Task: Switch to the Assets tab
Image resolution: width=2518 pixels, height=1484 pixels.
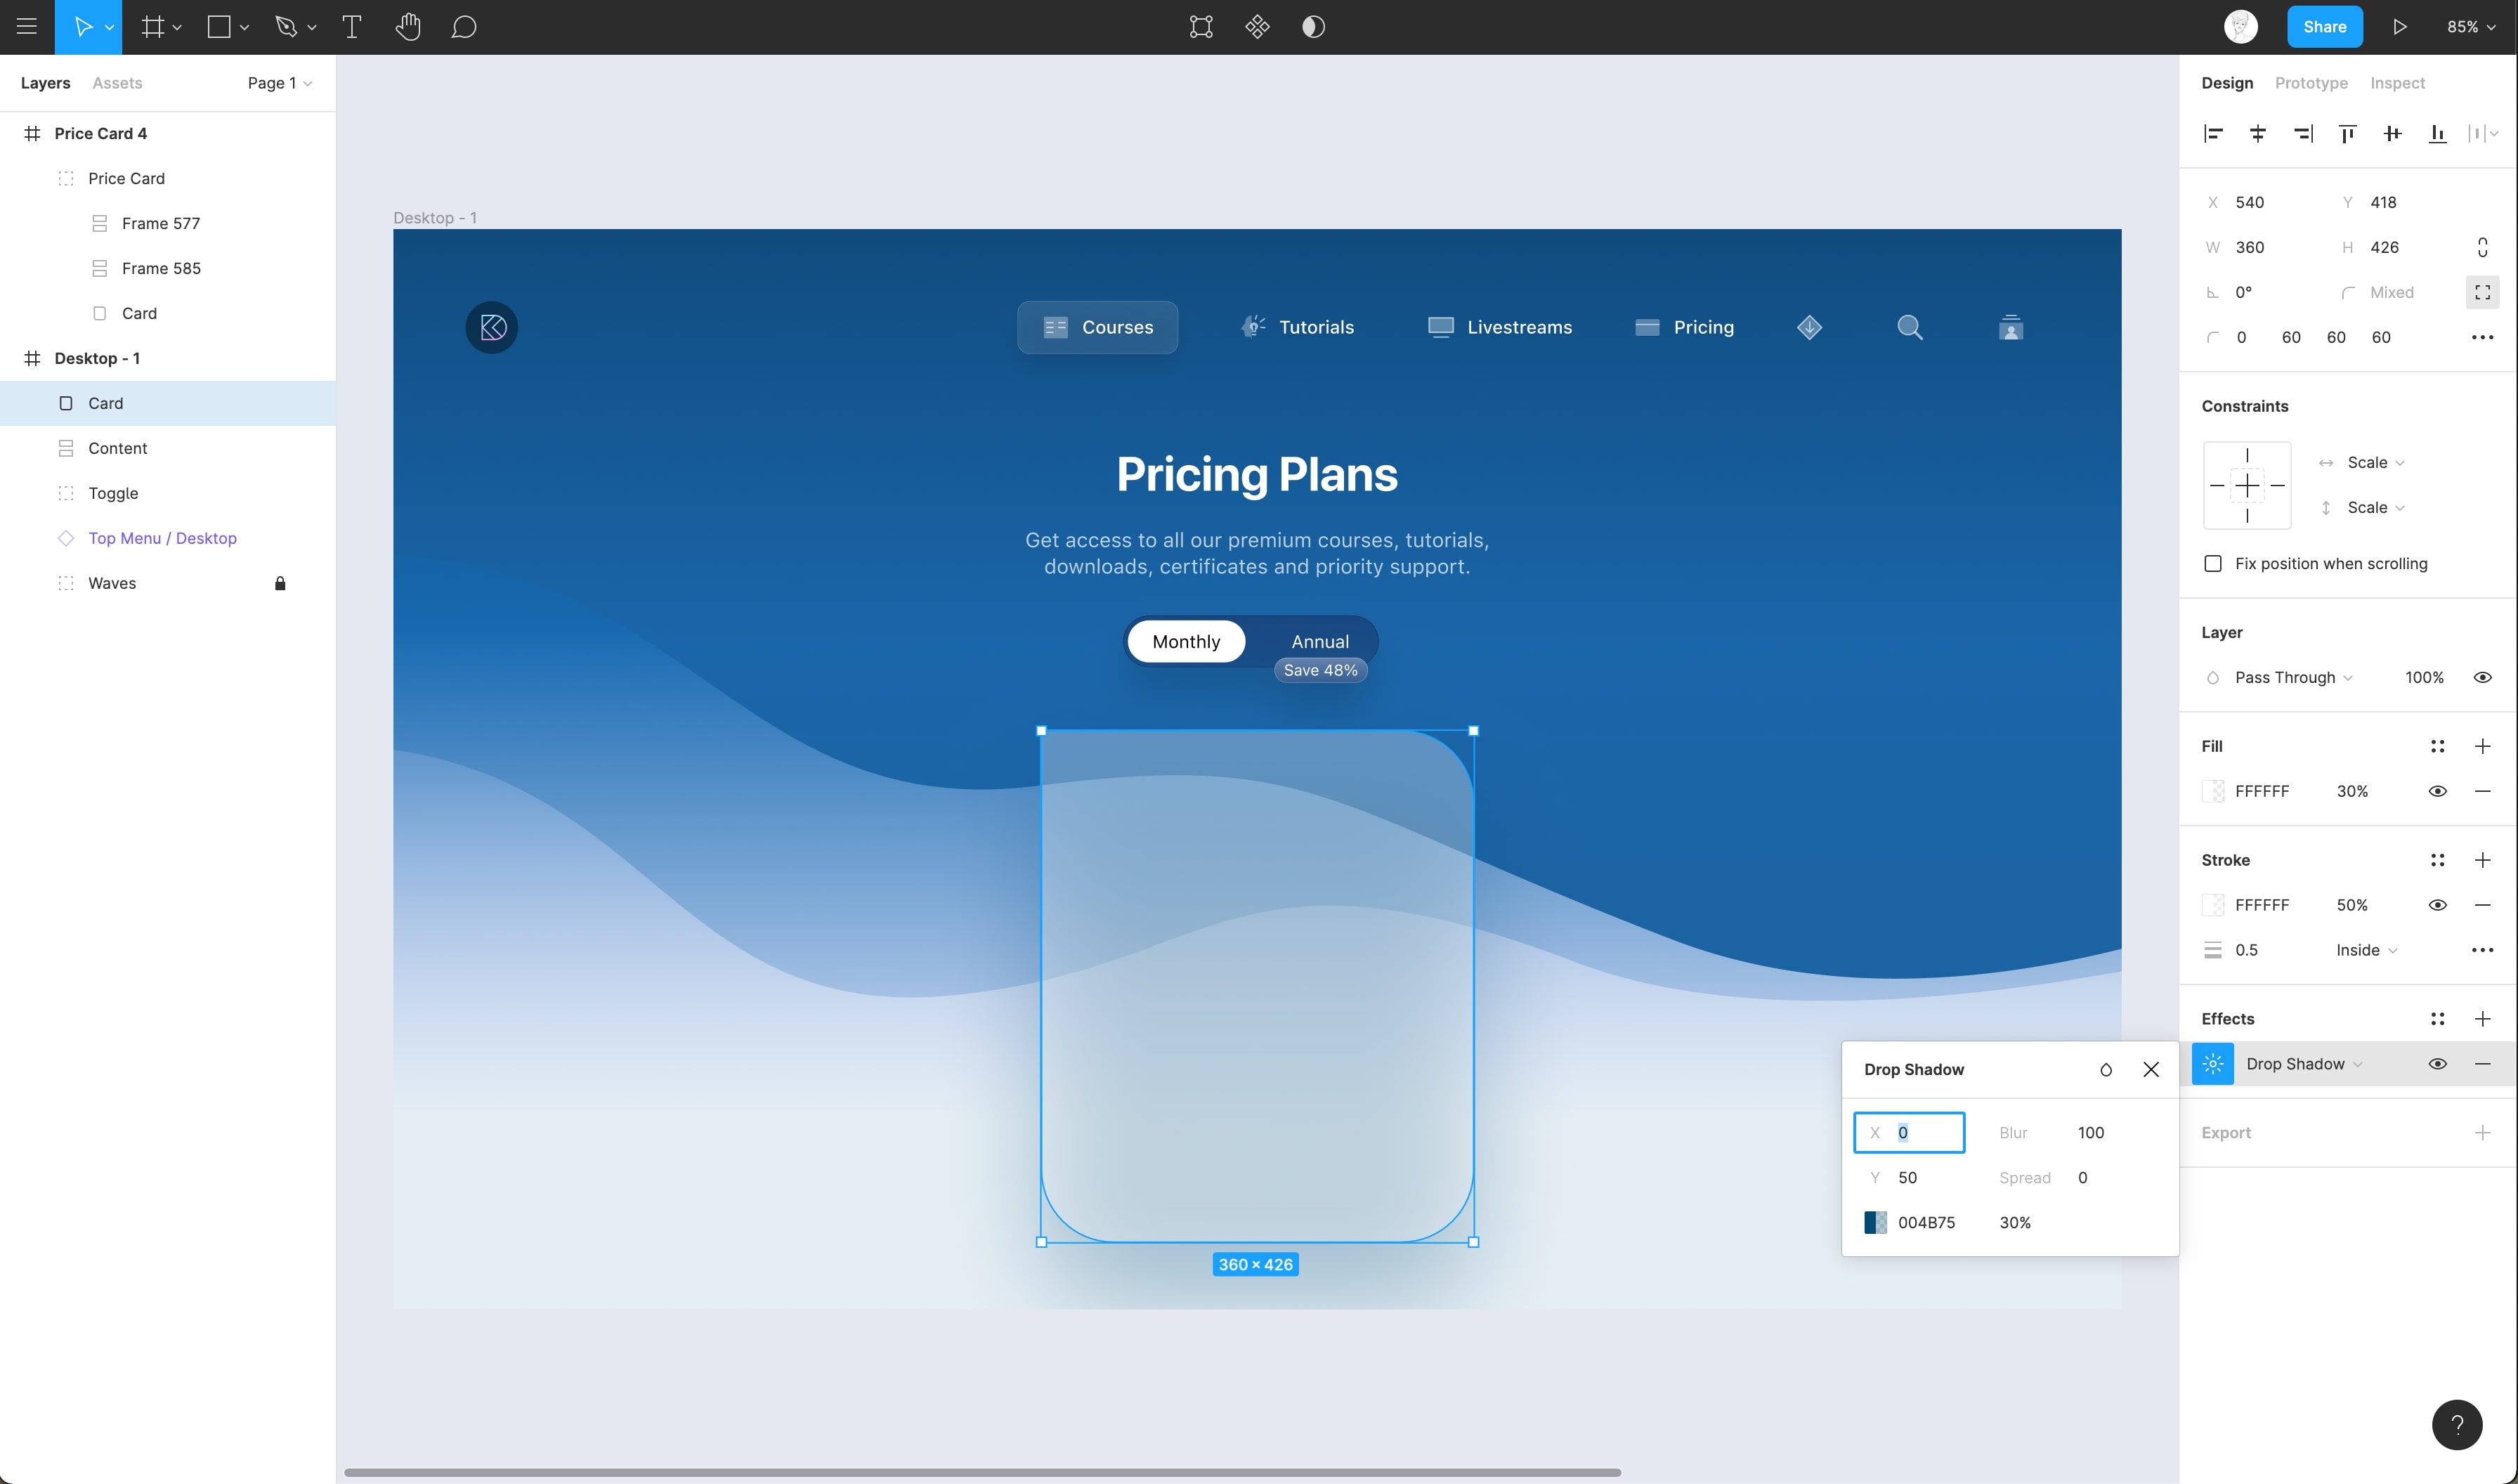Action: pos(117,83)
